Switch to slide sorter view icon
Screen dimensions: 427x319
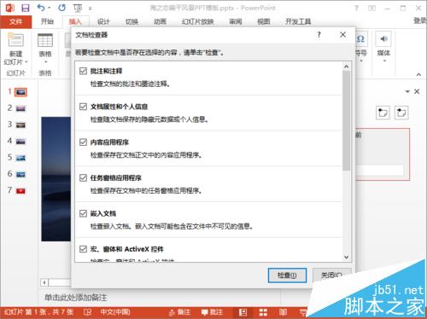tap(263, 312)
